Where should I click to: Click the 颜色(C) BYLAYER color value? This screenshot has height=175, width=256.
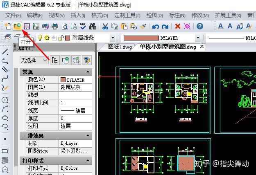(x=75, y=80)
